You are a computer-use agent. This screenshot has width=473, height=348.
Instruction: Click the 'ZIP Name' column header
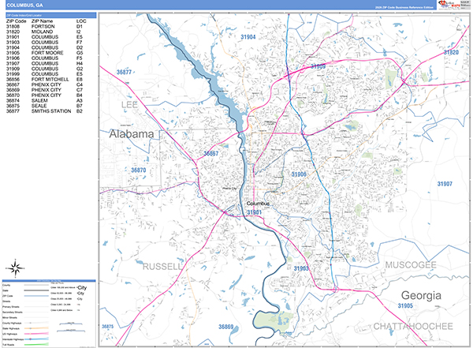[x=42, y=21]
